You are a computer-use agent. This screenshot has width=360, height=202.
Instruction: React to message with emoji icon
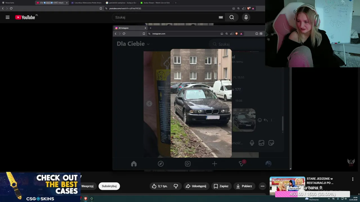pos(260,120)
